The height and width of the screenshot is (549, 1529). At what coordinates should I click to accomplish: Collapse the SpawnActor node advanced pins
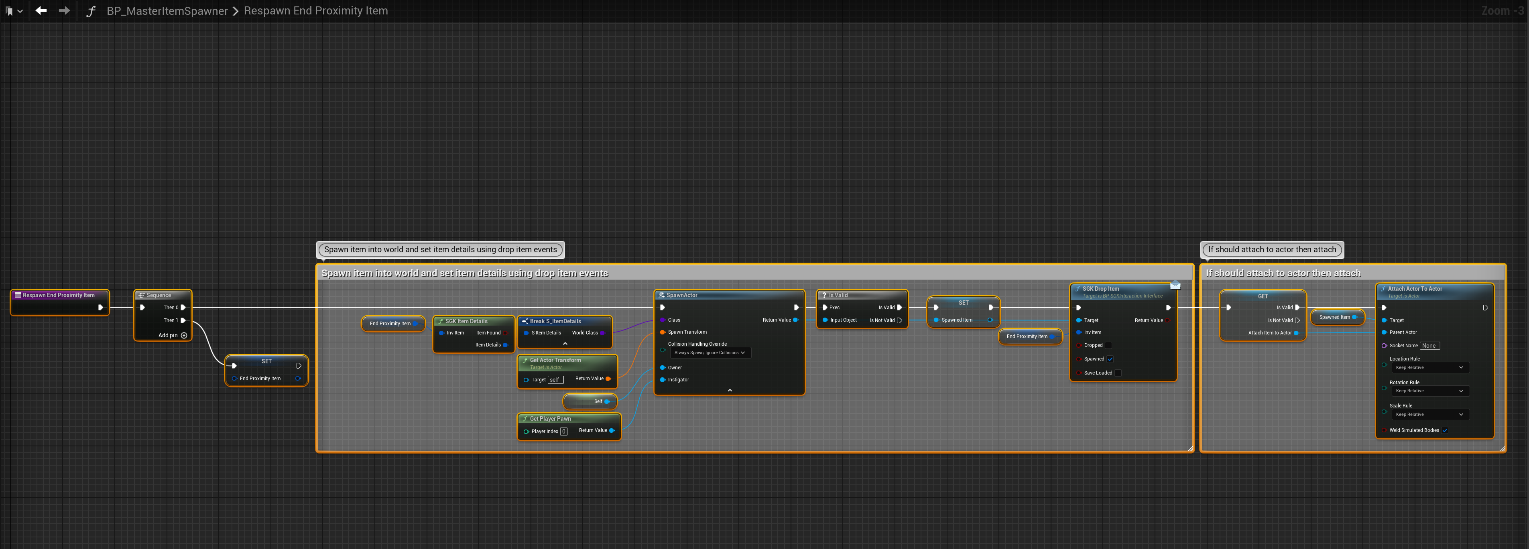730,390
